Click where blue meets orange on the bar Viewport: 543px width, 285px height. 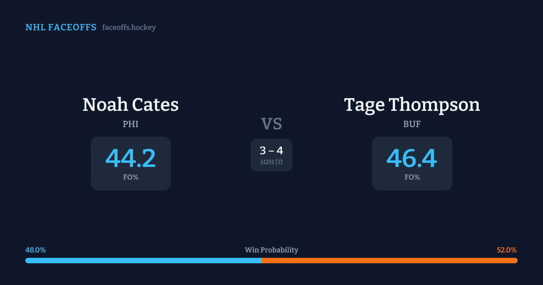(x=262, y=261)
